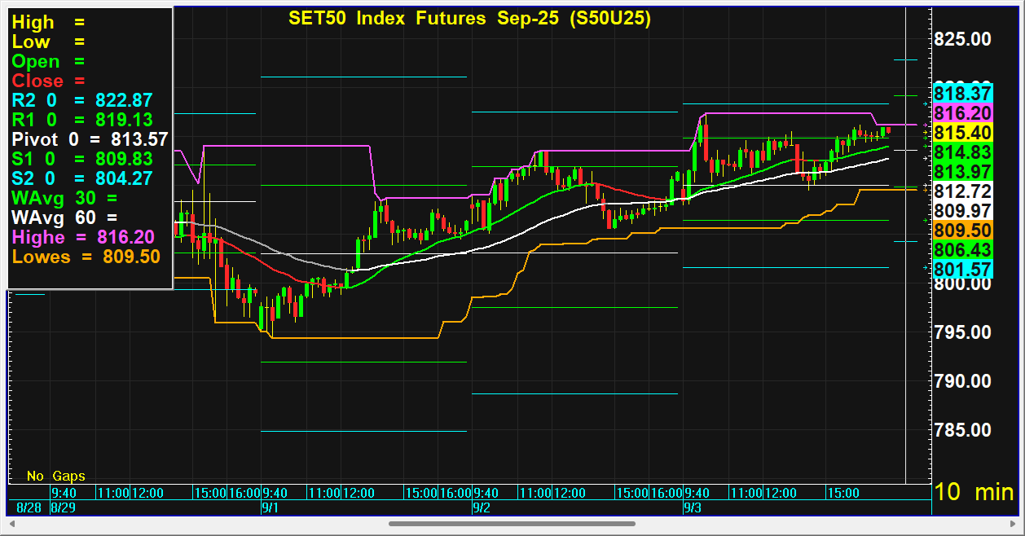Click the 'Pivot 0 = 813.57' legend row
The width and height of the screenshot is (1025, 536).
tap(90, 139)
